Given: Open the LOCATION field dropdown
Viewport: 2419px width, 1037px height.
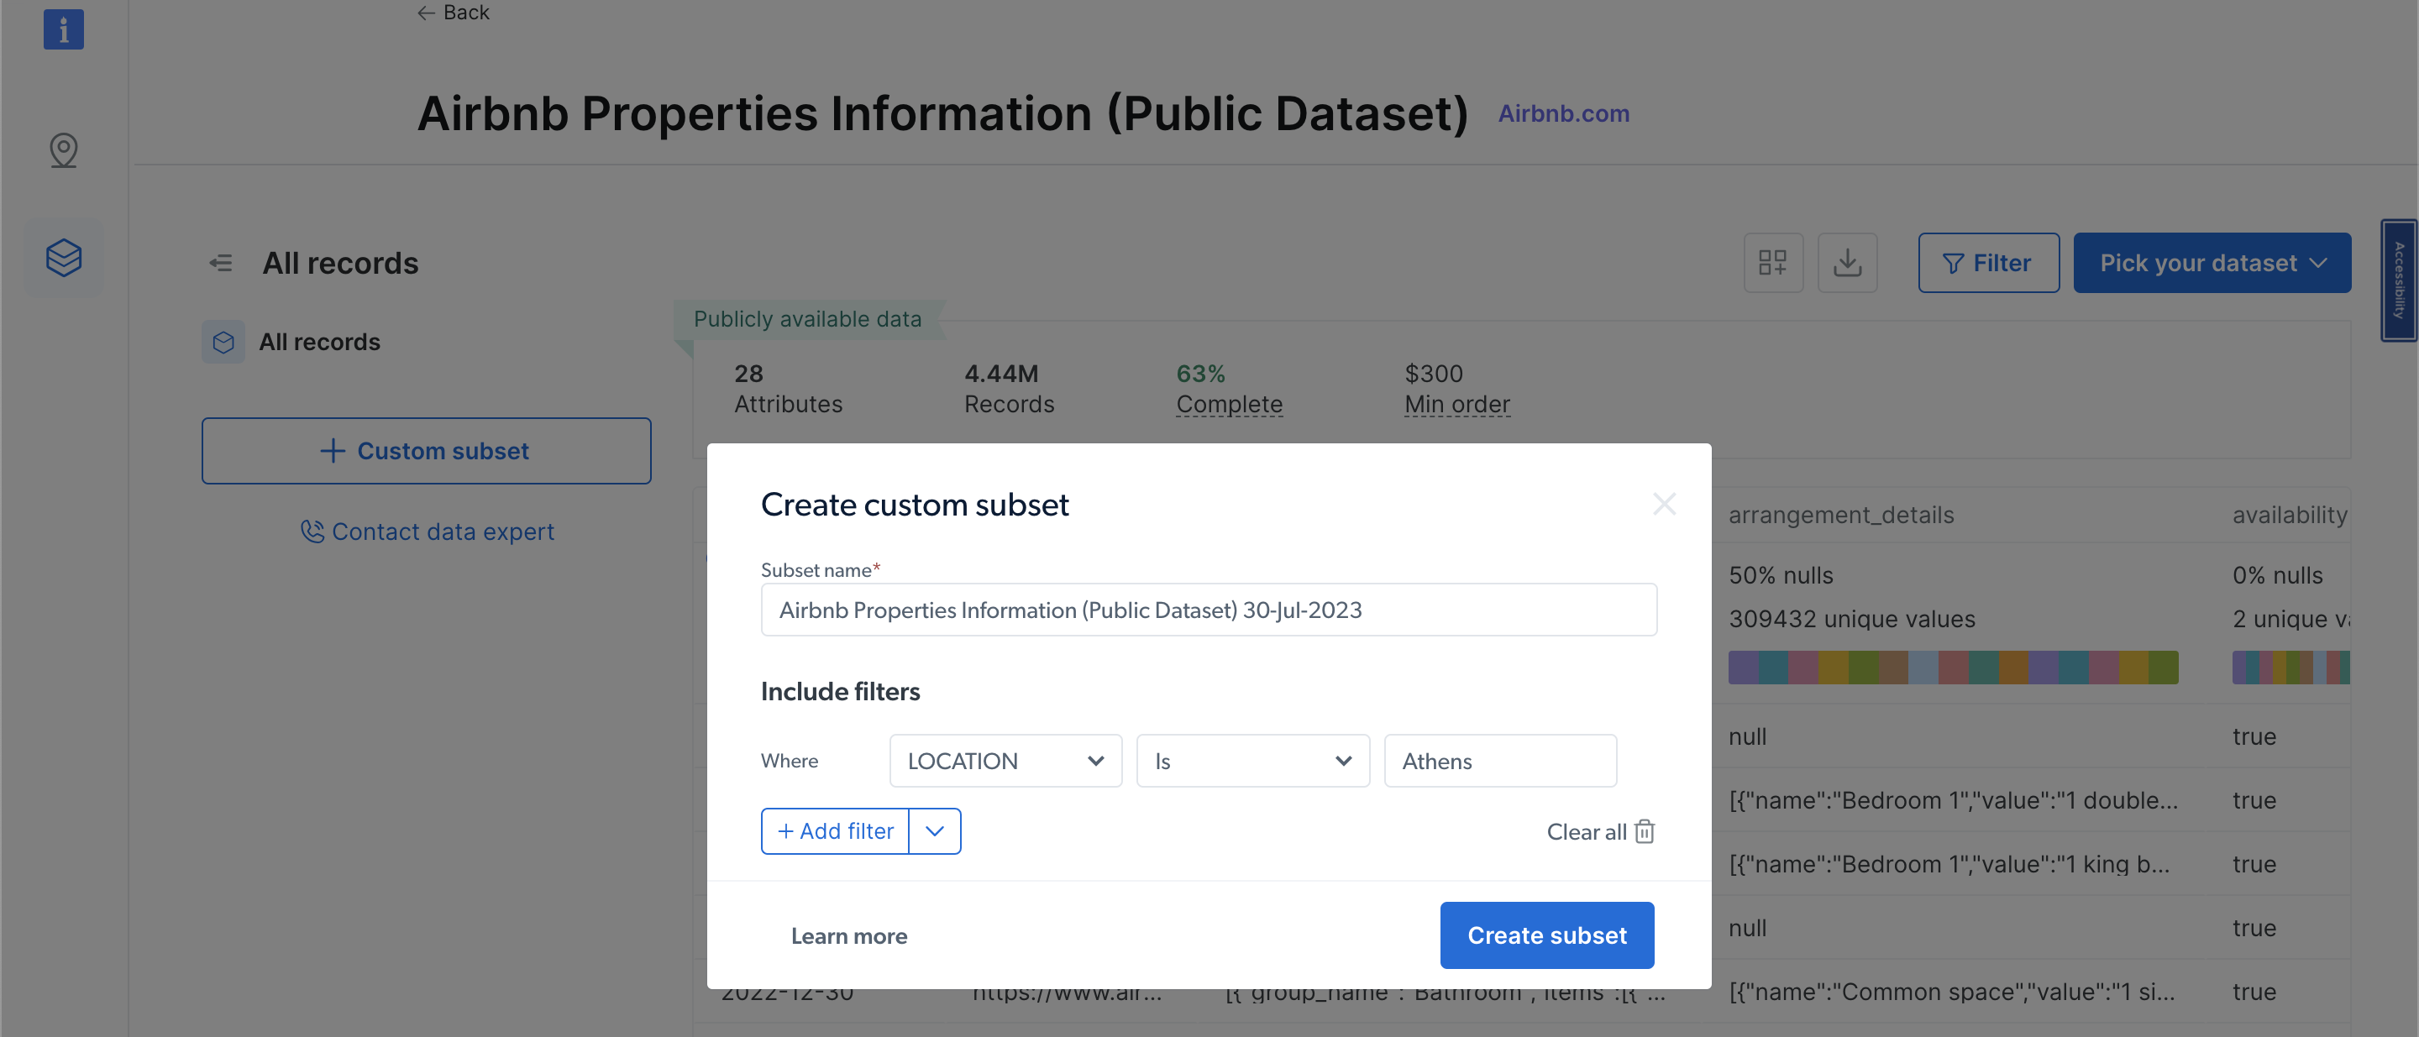Looking at the screenshot, I should click(x=1005, y=761).
